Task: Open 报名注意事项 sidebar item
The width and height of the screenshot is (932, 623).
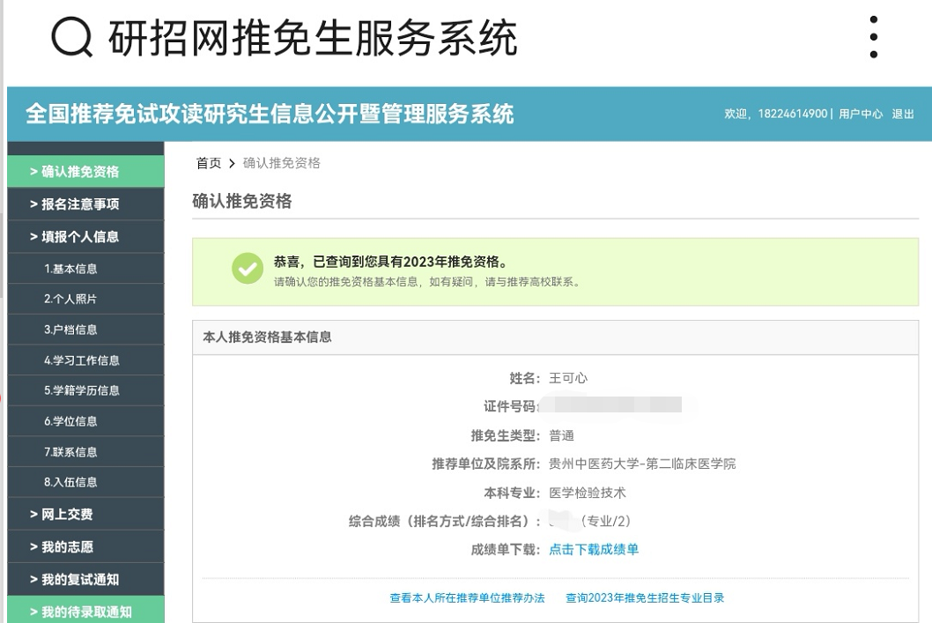Action: (x=85, y=204)
